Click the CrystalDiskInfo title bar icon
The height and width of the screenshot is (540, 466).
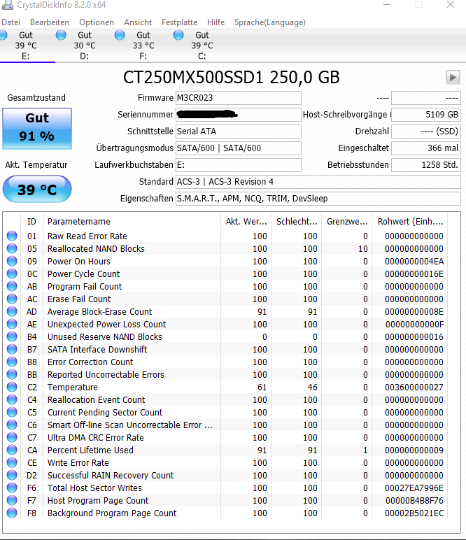[x=8, y=4]
